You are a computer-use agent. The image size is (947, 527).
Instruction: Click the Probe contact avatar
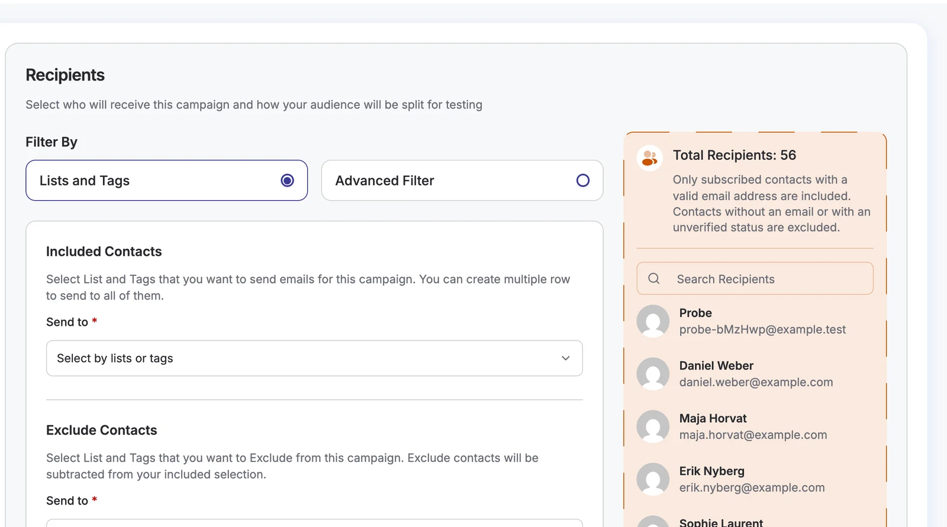click(x=653, y=321)
